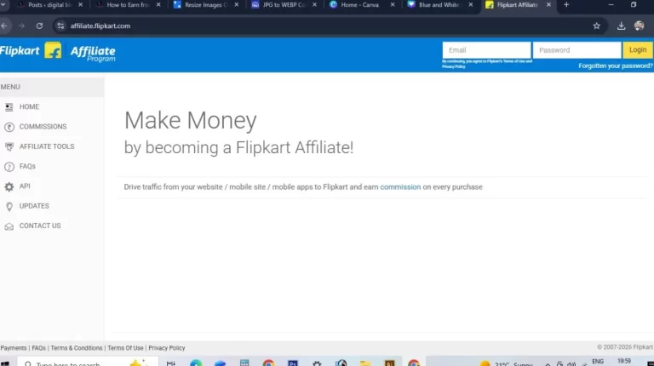The image size is (654, 366).
Task: Click the rupee Commissions icon
Action: pyautogui.click(x=9, y=127)
